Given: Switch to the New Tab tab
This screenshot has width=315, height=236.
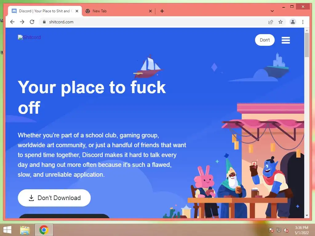Looking at the screenshot, I should (118, 11).
